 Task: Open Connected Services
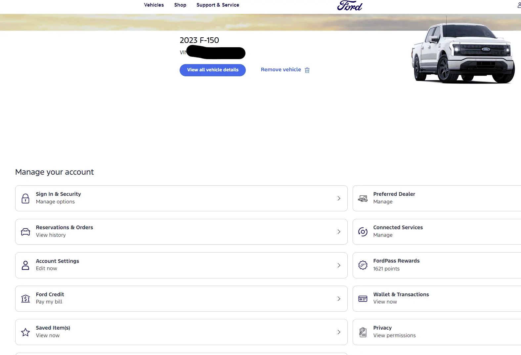[x=437, y=232]
